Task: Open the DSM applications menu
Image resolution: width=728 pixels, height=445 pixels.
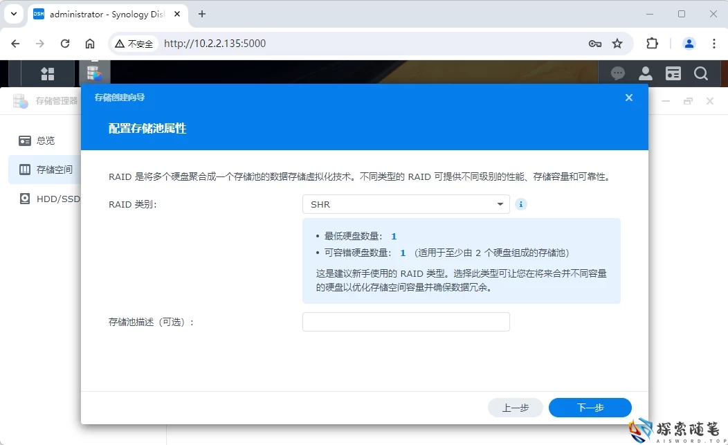Action: pos(47,73)
